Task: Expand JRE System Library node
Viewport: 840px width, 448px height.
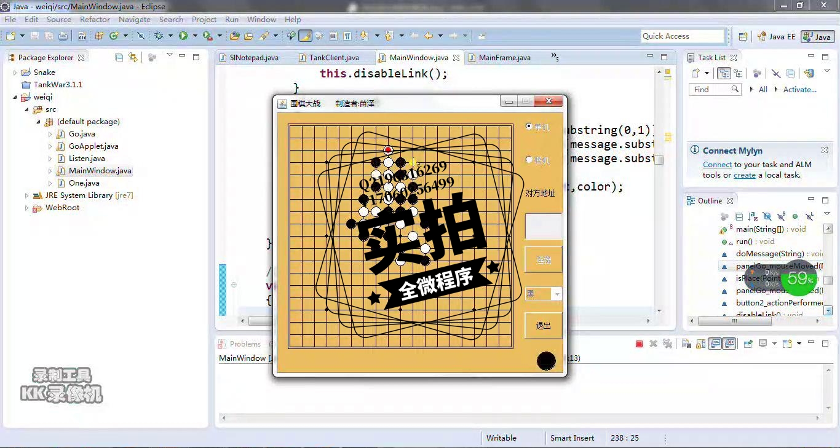Action: [26, 195]
